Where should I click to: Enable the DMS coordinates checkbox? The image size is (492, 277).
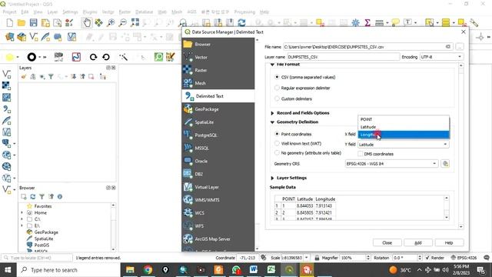click(x=361, y=154)
